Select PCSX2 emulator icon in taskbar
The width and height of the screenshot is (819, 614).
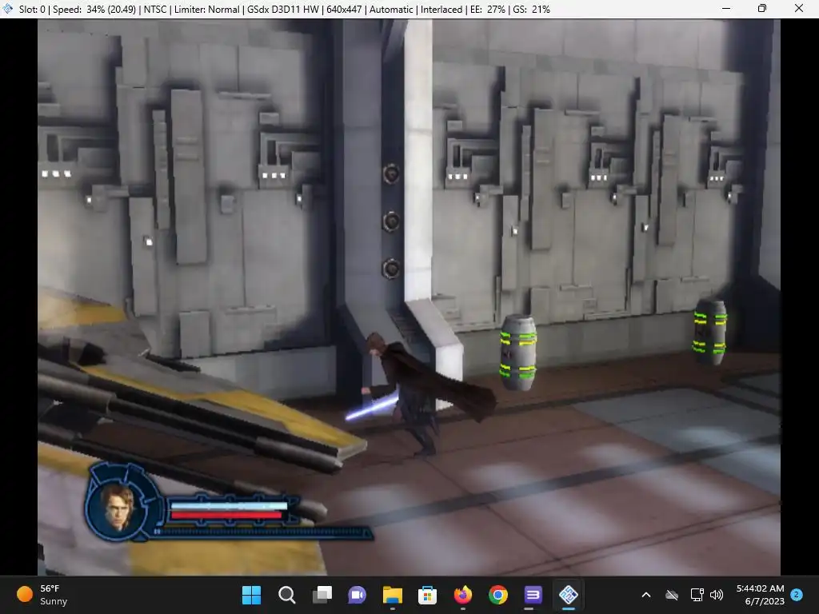coord(569,595)
